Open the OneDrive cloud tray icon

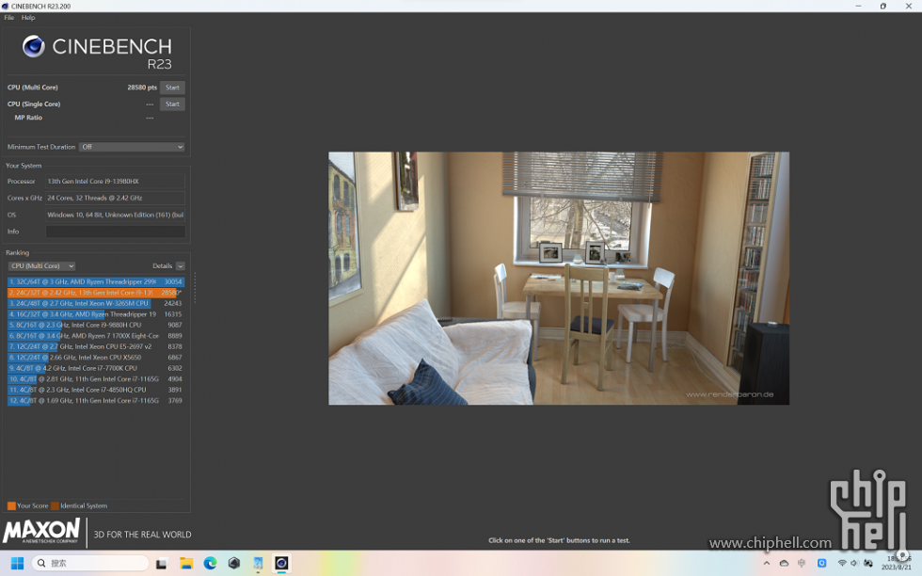(784, 564)
